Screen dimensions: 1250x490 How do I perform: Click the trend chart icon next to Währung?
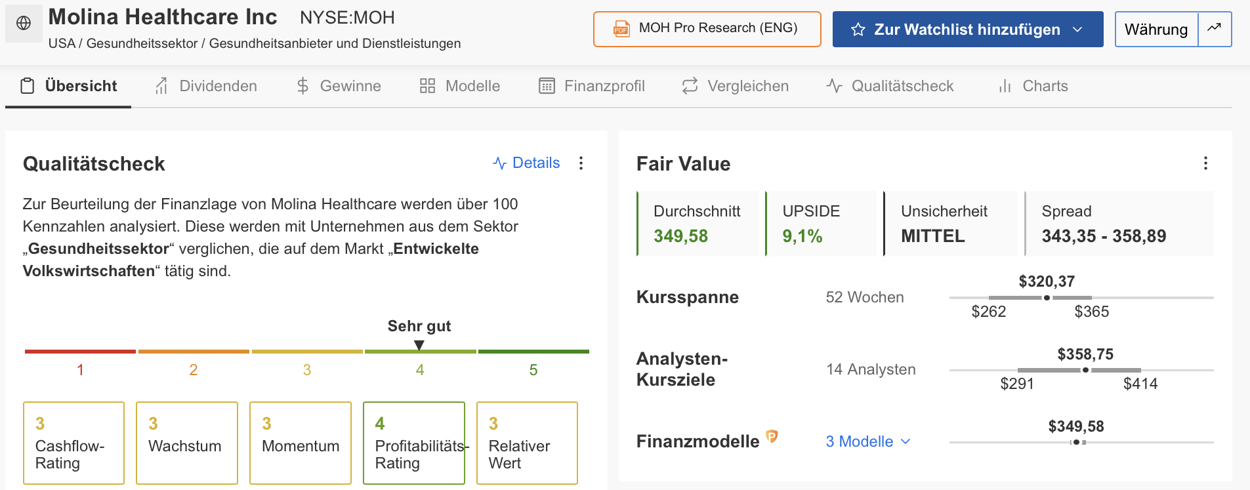(x=1215, y=28)
